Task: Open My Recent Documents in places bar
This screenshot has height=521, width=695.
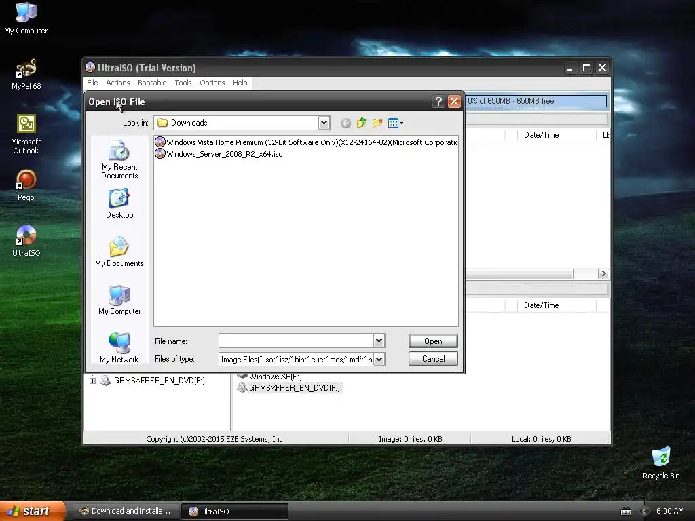Action: pos(119,159)
